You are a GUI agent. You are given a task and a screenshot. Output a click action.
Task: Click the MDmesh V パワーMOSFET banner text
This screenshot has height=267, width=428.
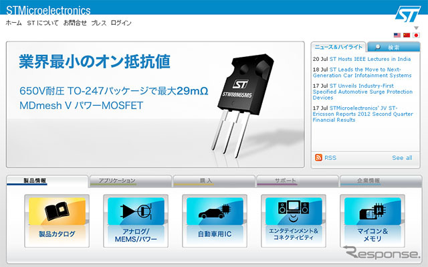click(x=82, y=106)
